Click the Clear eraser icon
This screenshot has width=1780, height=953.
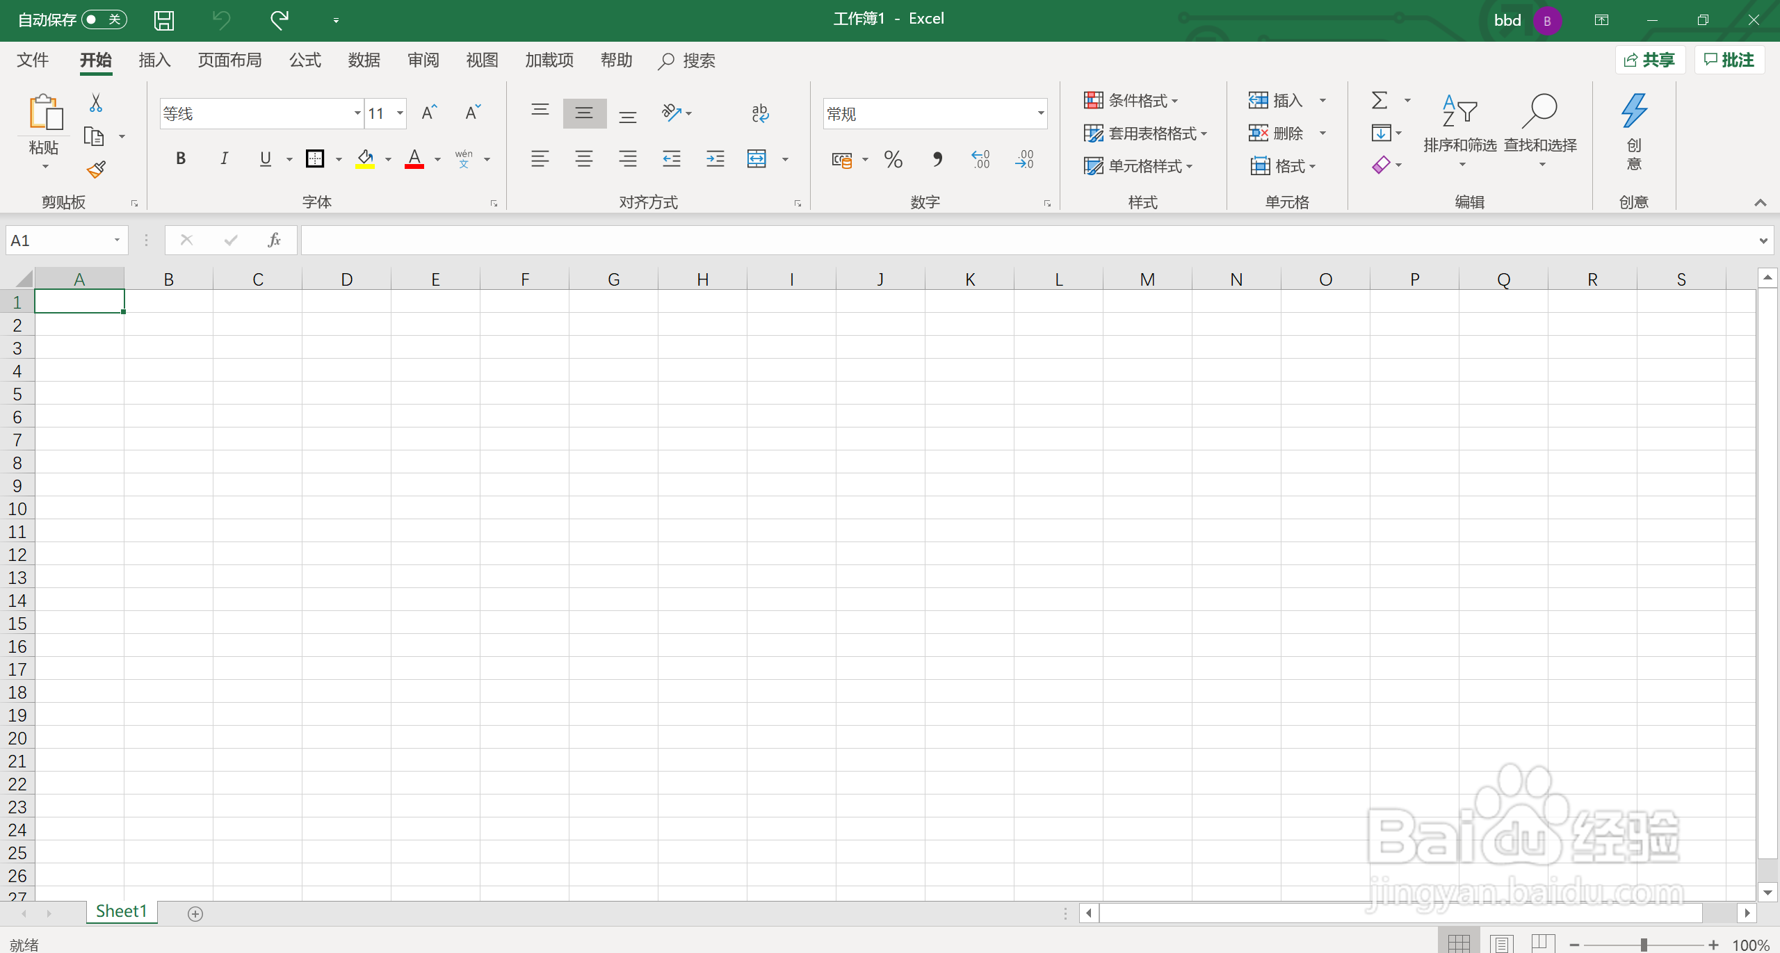[1381, 165]
